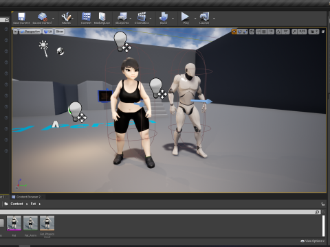Toggle world/local coordinate system globe icon
Viewport: 330px width, 247px height.
coord(252,32)
